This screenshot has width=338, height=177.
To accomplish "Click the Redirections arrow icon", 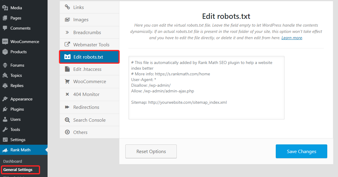I will click(67, 107).
